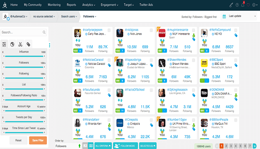This screenshot has width=260, height=149.
Task: Open Reports menu item
Action: point(71,5)
